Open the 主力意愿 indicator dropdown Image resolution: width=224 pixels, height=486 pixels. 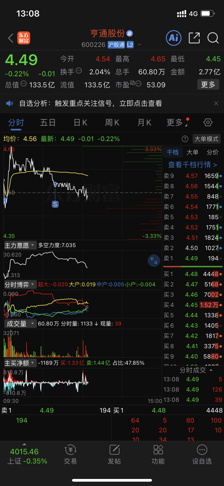(x=20, y=245)
